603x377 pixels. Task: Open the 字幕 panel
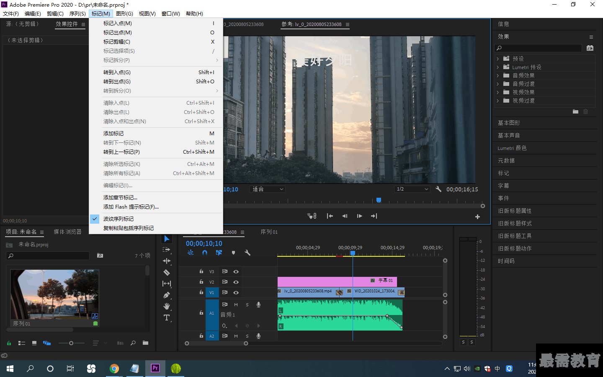tap(503, 186)
